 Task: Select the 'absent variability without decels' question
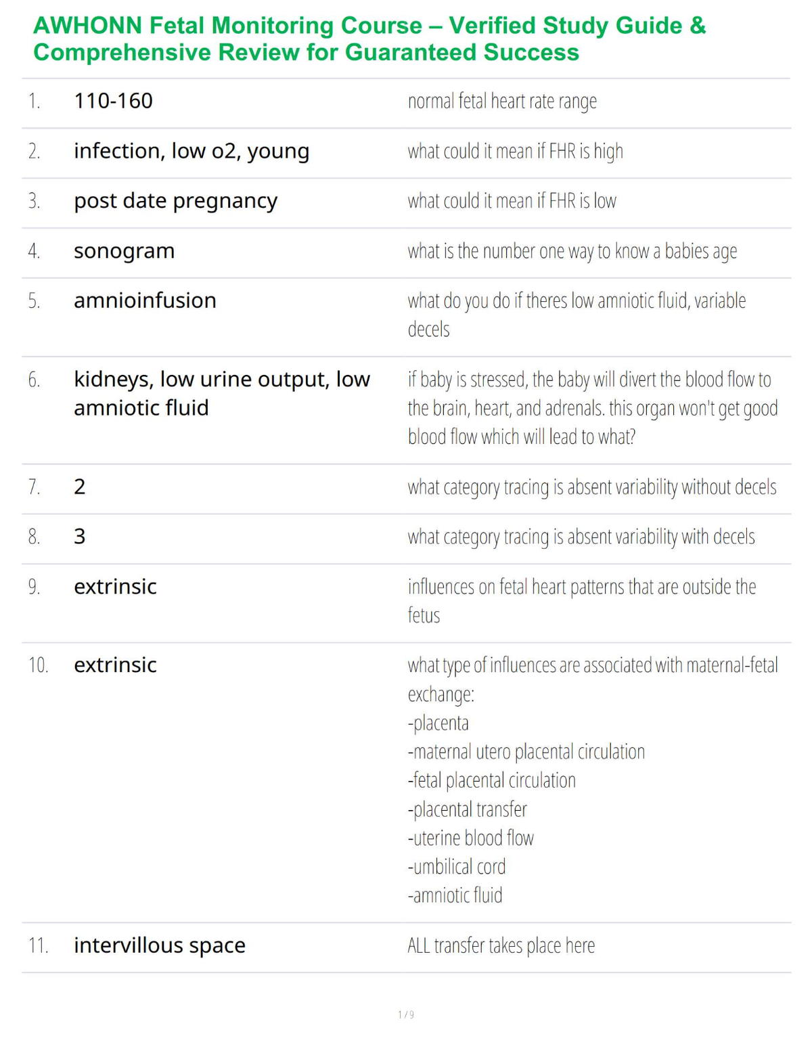point(592,487)
